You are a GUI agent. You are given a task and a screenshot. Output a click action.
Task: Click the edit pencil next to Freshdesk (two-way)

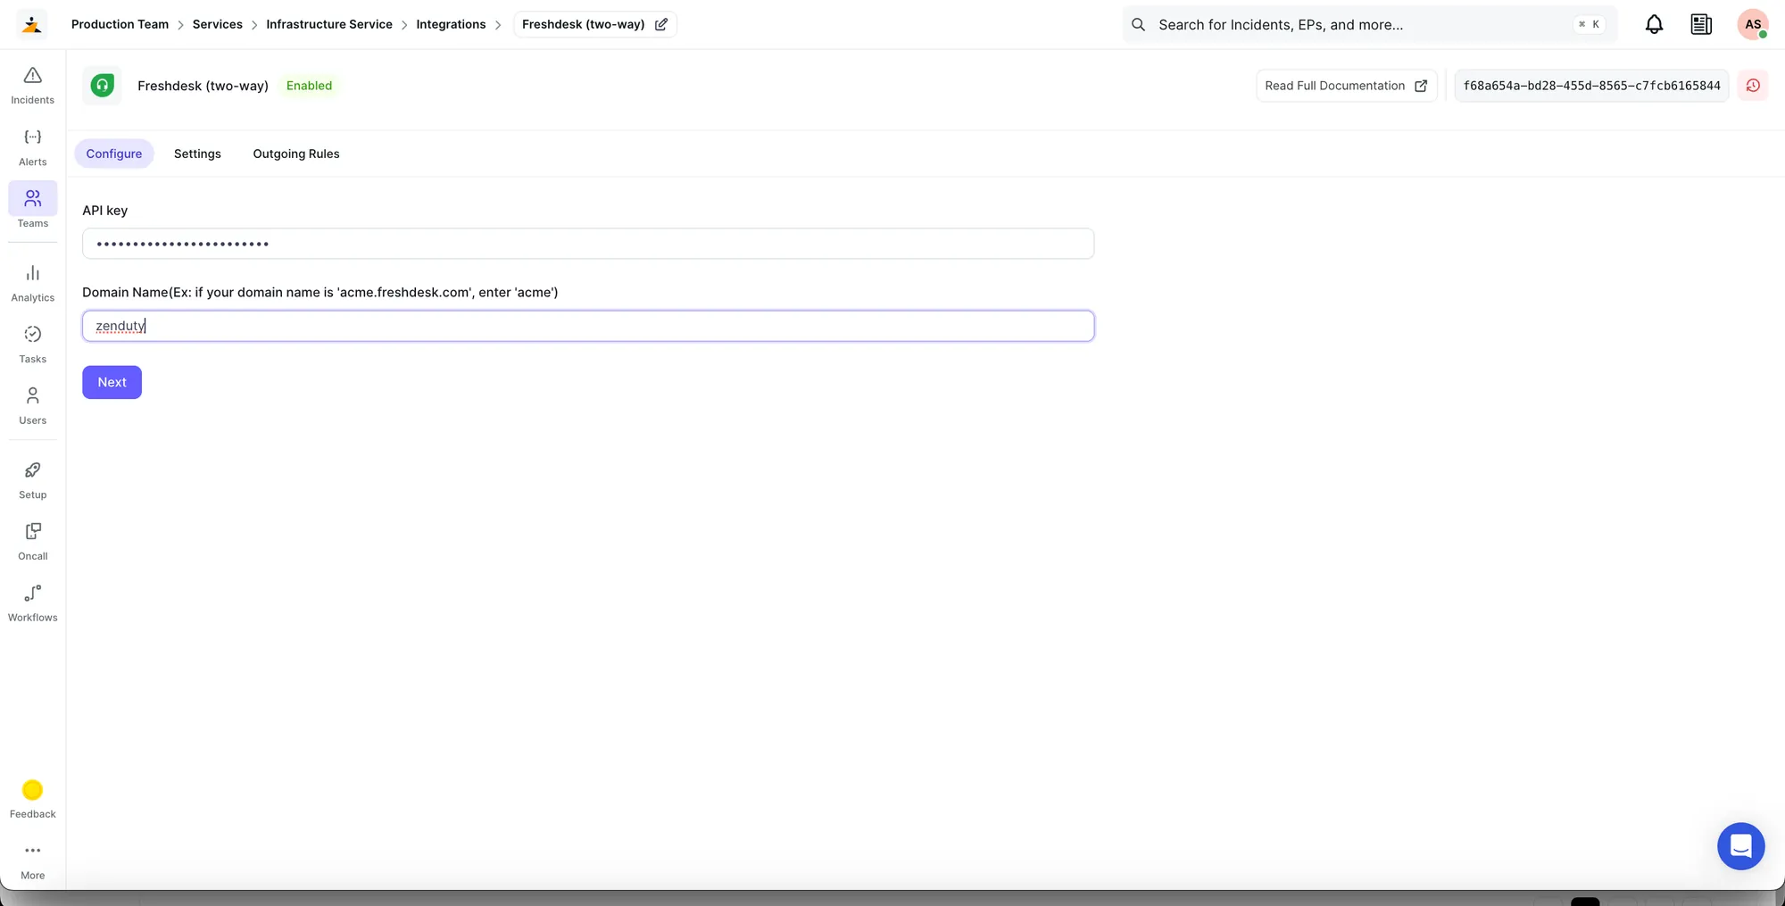(x=661, y=24)
